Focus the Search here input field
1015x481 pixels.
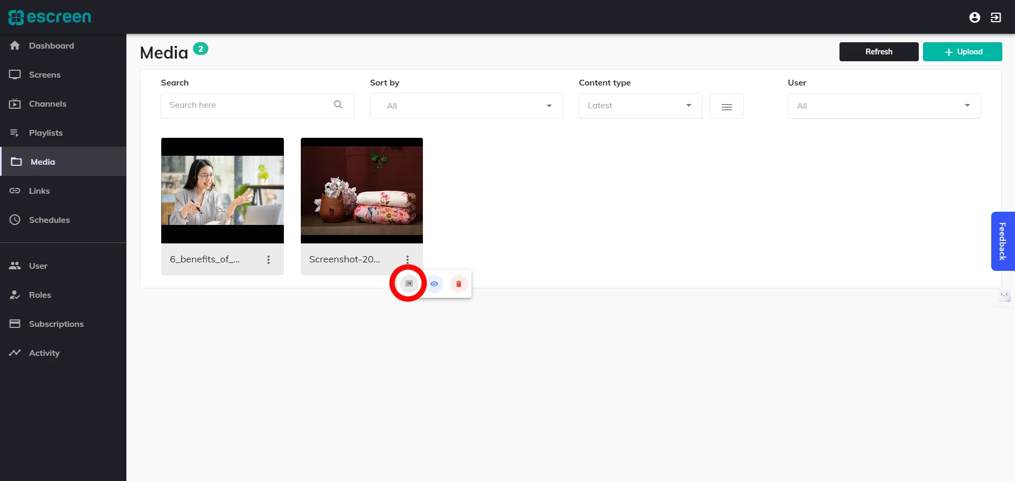[x=257, y=105]
